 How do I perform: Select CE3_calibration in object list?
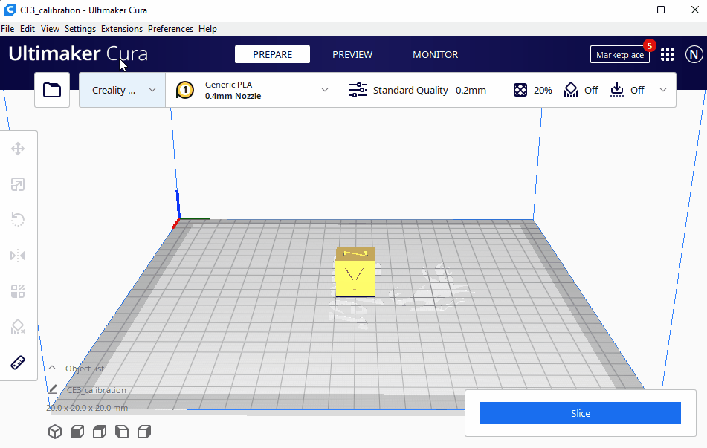97,390
